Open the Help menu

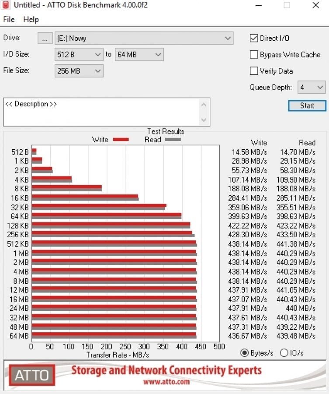pos(31,19)
